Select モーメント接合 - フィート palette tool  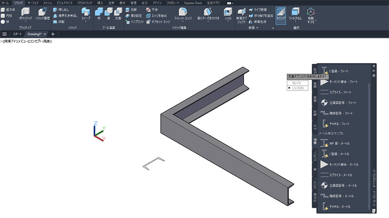pos(339,82)
